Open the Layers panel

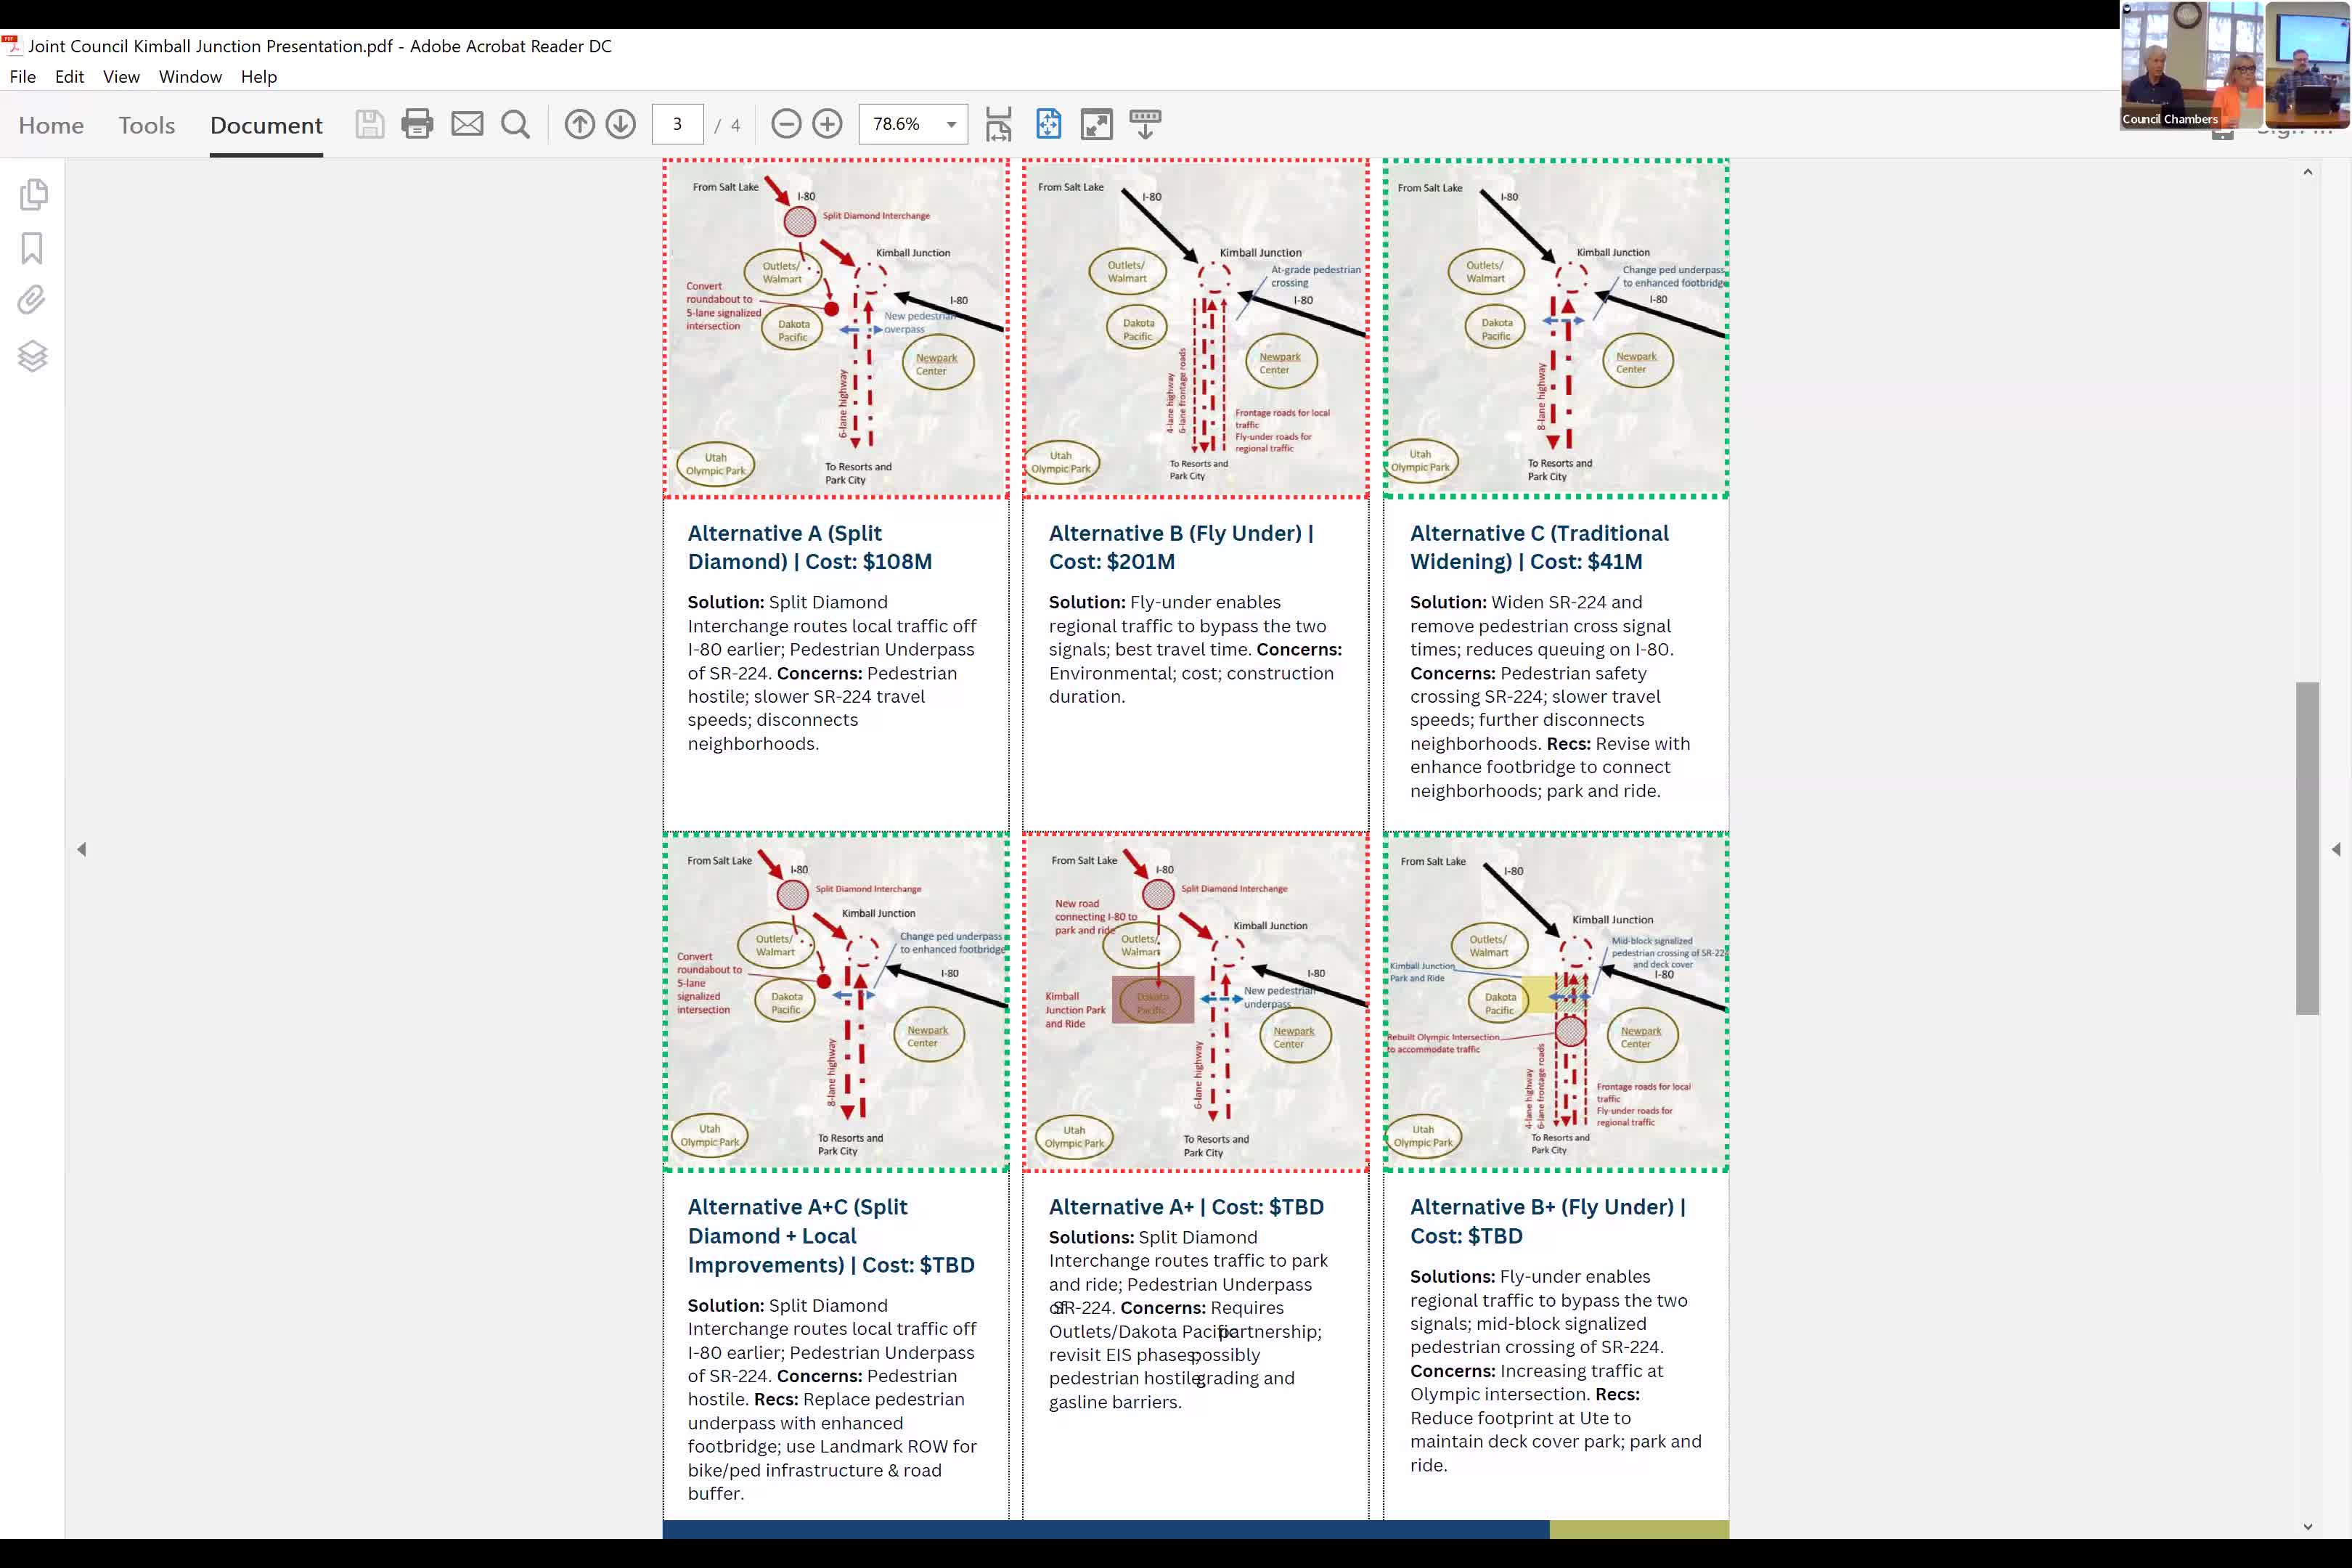pos(34,356)
